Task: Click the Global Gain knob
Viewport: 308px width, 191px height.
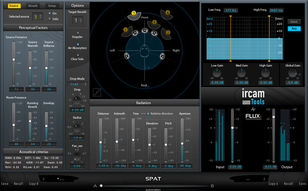Action: click(293, 74)
